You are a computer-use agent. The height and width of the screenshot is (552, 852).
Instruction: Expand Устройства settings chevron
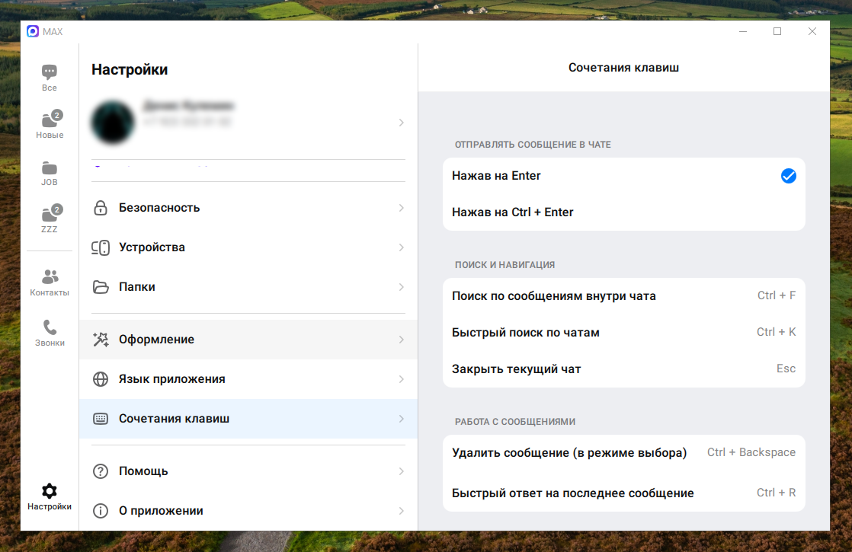point(402,247)
